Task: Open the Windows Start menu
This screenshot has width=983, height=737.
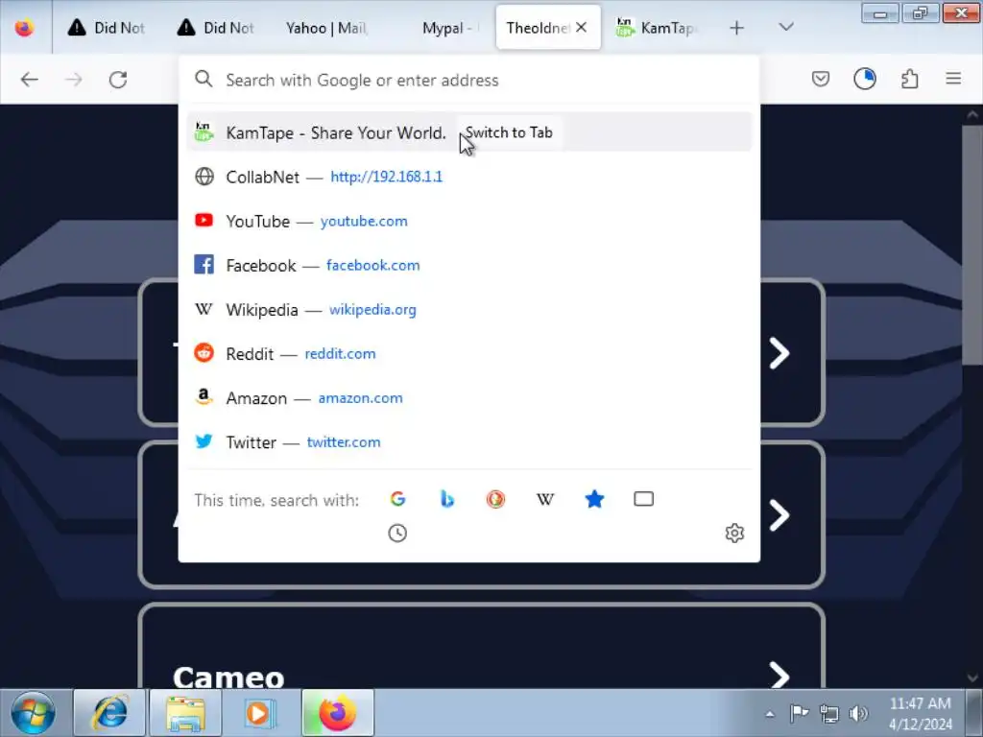Action: click(33, 713)
